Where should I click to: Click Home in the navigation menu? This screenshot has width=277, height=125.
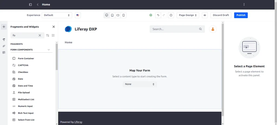point(68,42)
